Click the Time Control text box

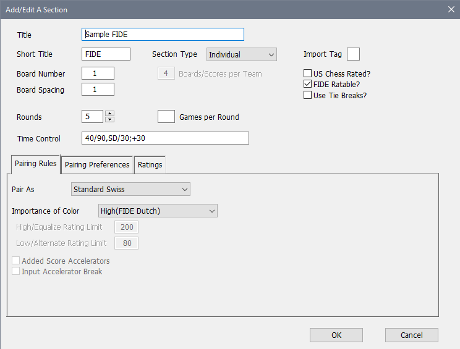[x=165, y=138]
